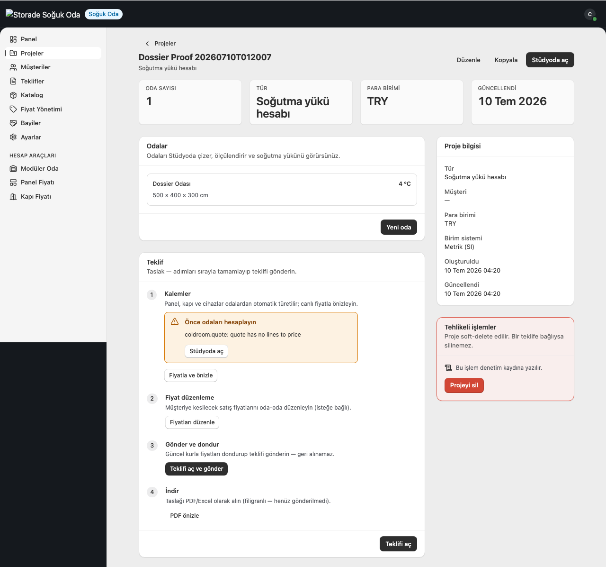This screenshot has height=567, width=606.
Task: Click the 'Önce odaları hesaplayın' warning heading
Action: tap(220, 322)
